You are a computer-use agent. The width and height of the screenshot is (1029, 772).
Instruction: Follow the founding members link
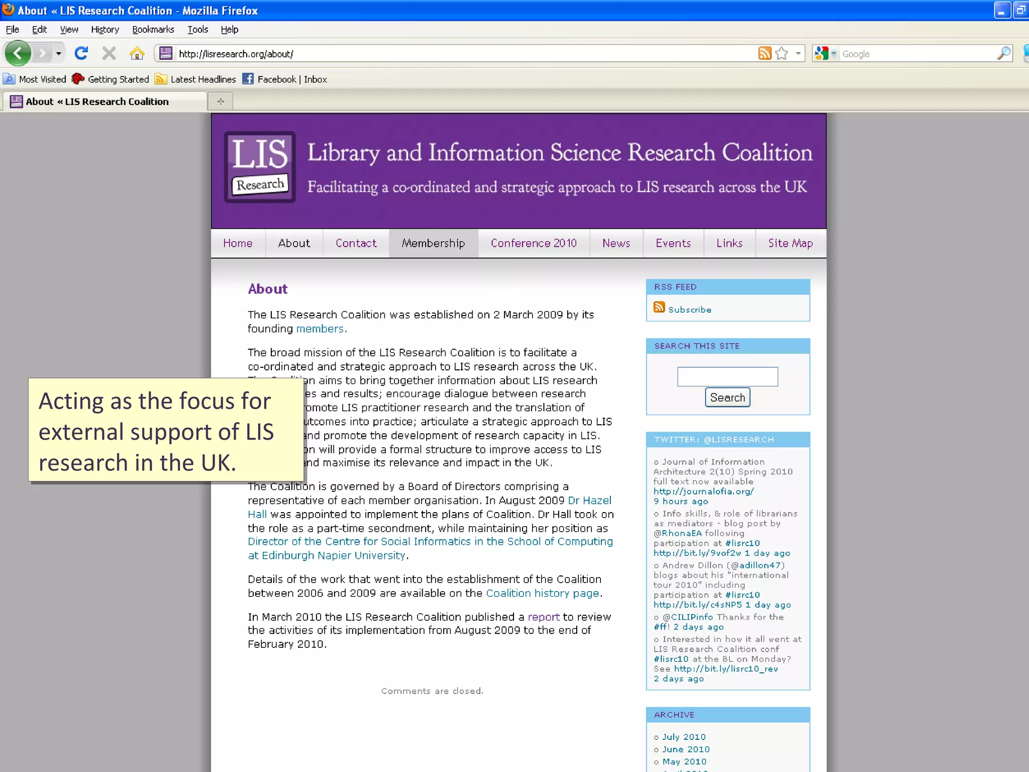point(320,329)
